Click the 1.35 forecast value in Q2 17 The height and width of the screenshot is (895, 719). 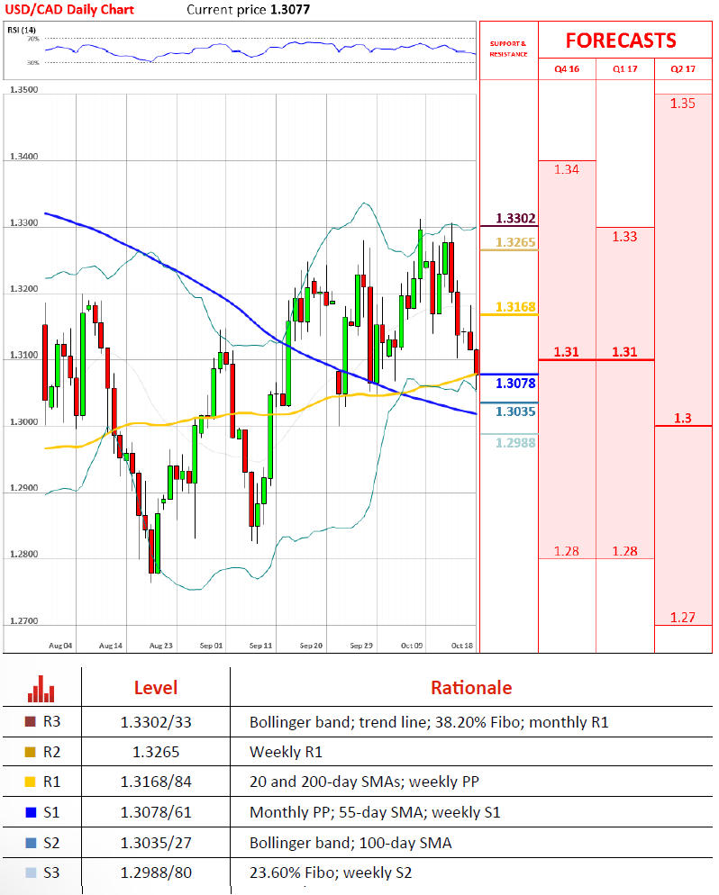682,104
